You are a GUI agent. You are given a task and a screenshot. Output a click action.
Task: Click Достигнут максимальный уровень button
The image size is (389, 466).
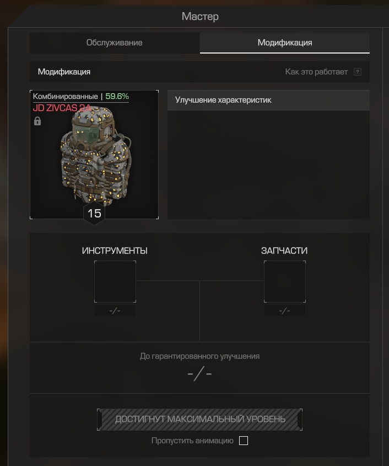200,419
